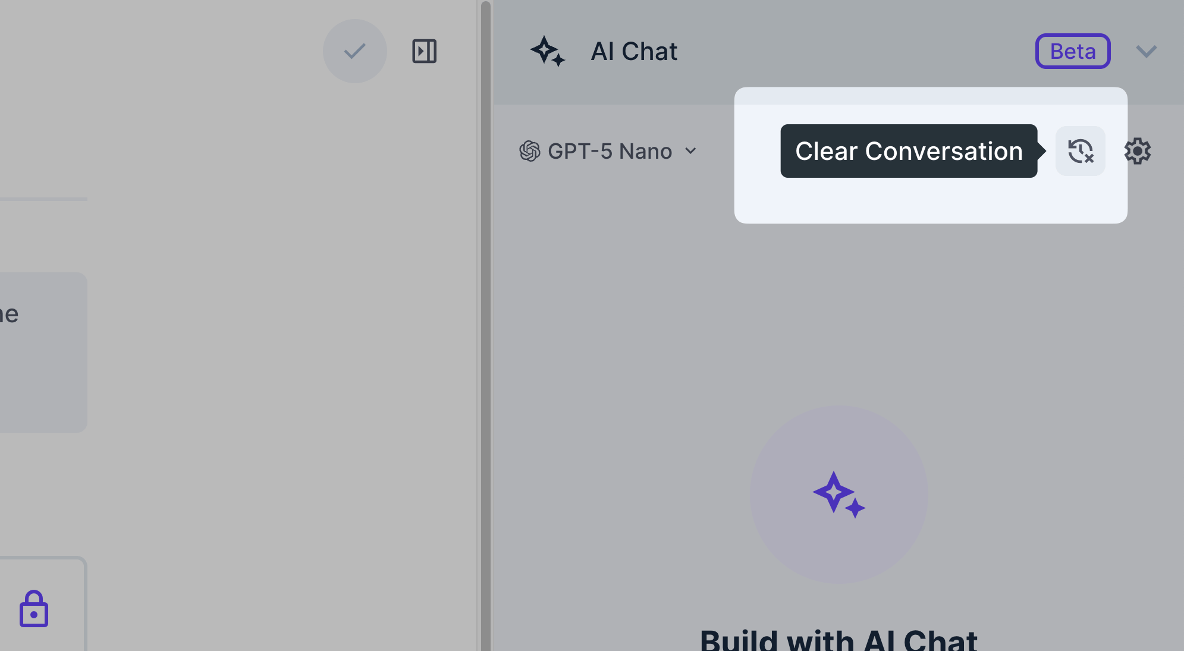Click the AI Chat sparkle icon in header
Image resolution: width=1184 pixels, height=651 pixels.
coord(548,51)
